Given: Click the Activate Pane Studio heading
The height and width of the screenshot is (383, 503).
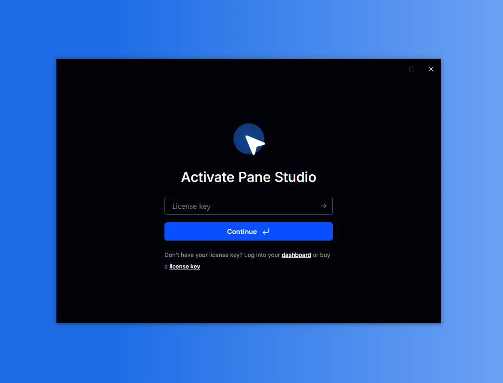Looking at the screenshot, I should click(x=249, y=177).
